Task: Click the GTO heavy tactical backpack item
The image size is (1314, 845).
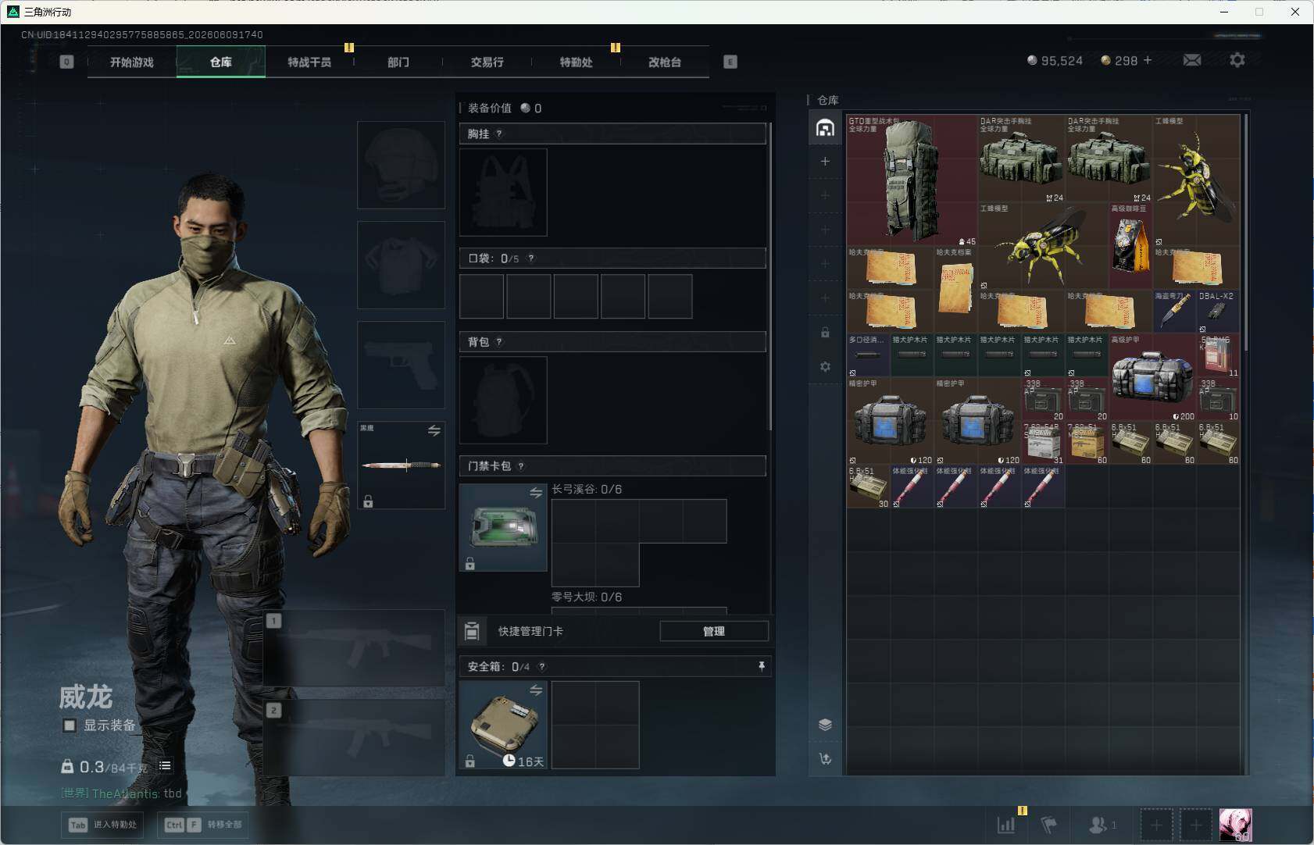Action: (912, 180)
